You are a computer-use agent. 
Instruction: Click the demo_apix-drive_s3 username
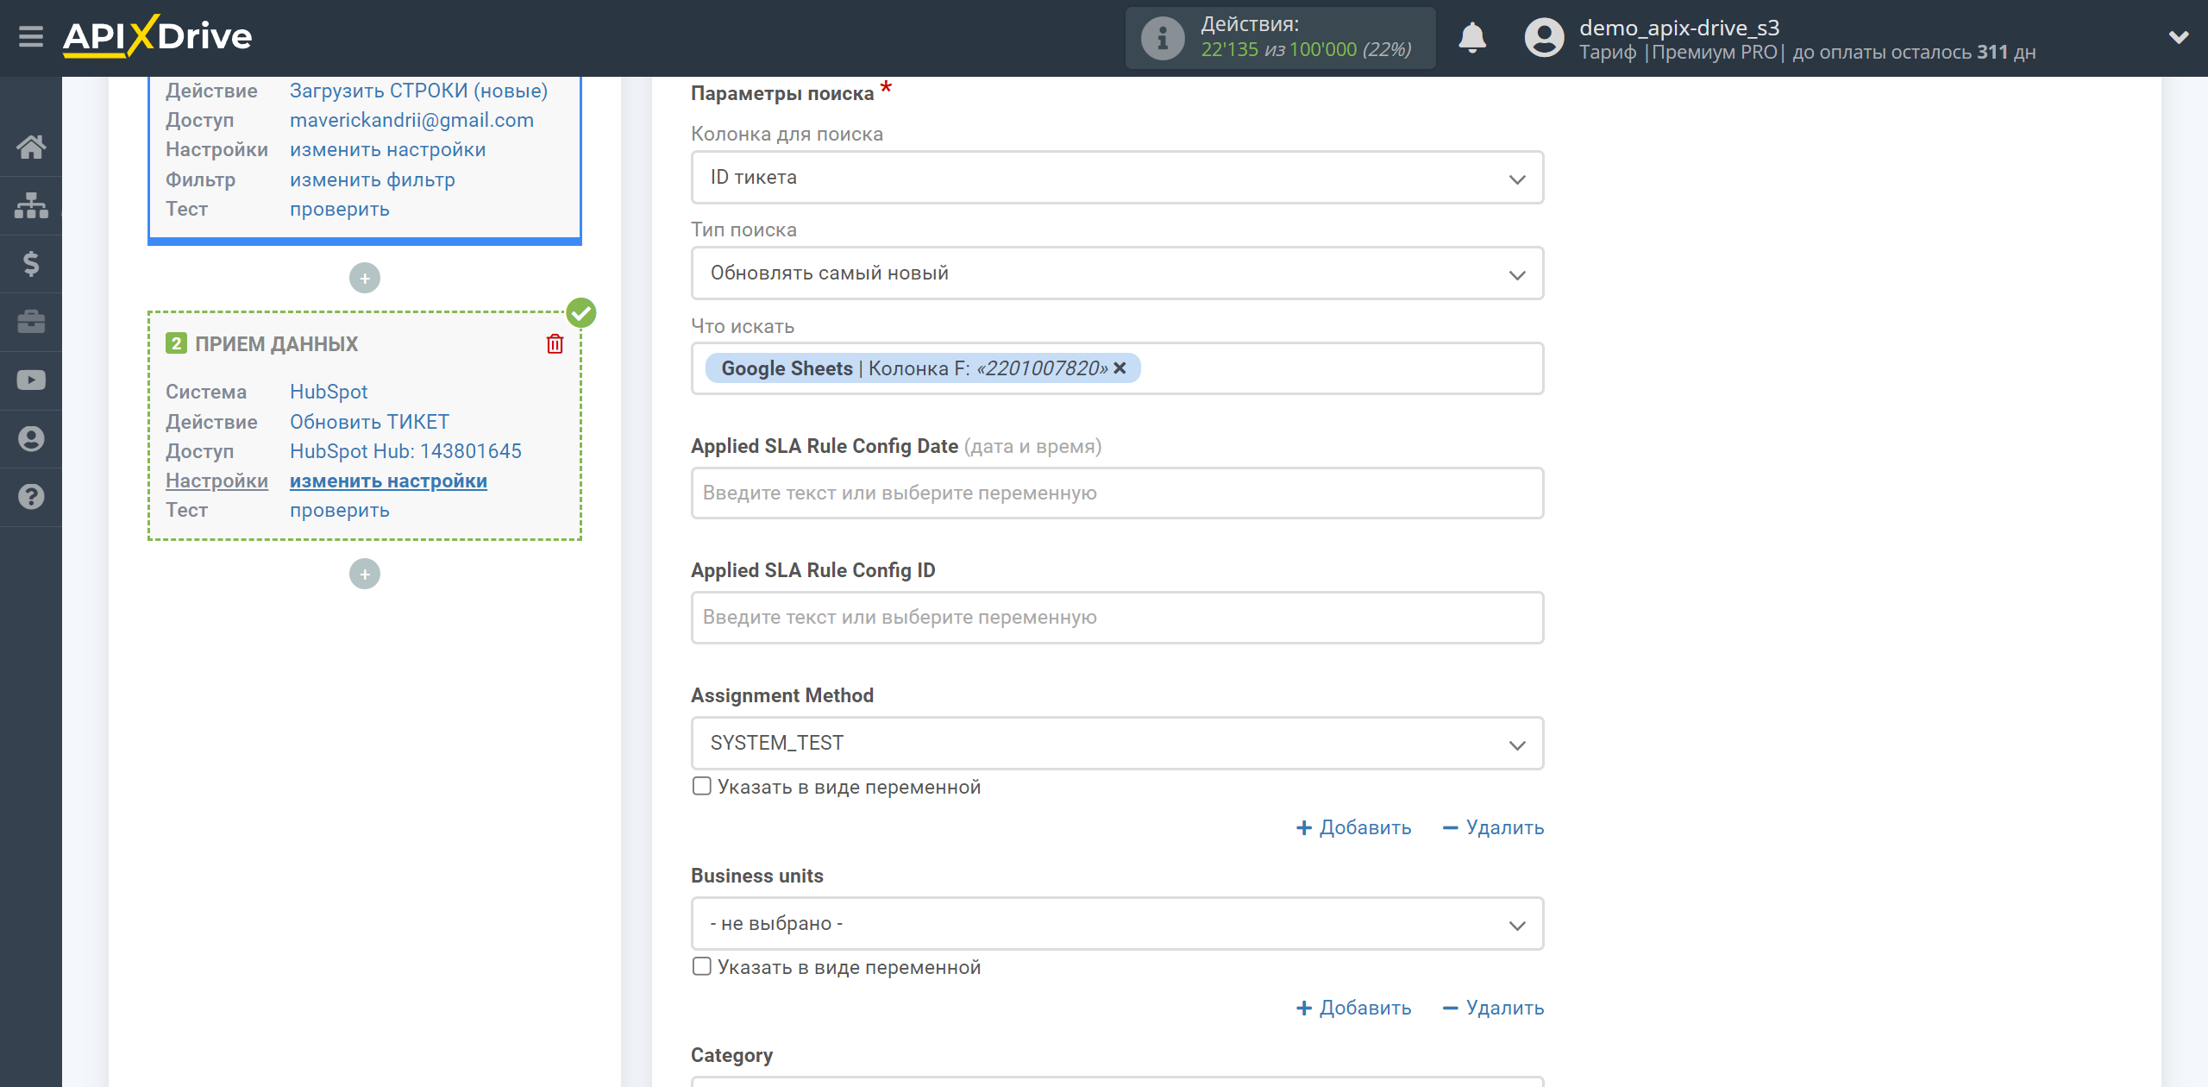(1679, 28)
